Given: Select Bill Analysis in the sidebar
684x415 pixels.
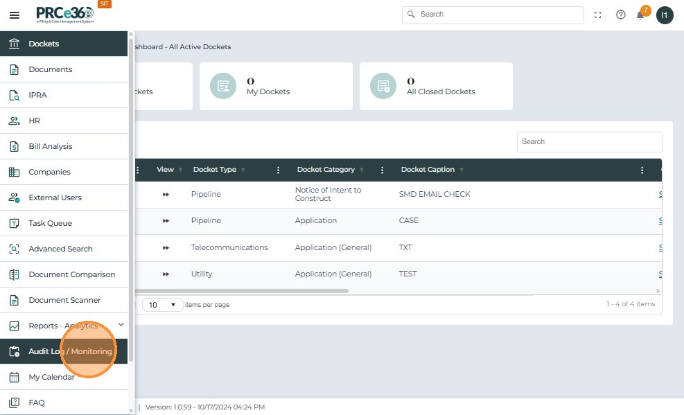Looking at the screenshot, I should 50,146.
